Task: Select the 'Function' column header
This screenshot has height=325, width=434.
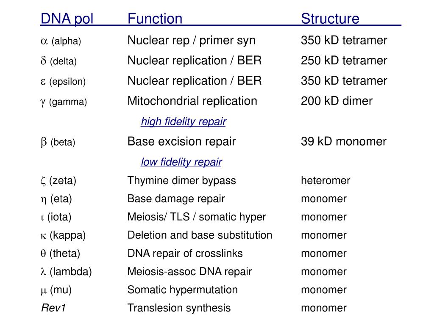Action: (x=155, y=19)
